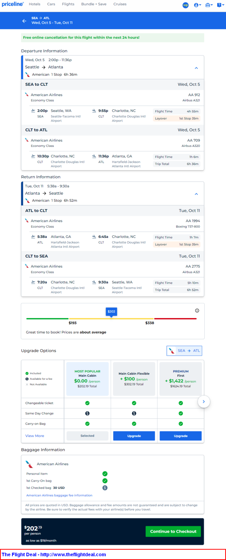Open the Cruises menu item
The width and height of the screenshot is (226, 560).
click(120, 4)
